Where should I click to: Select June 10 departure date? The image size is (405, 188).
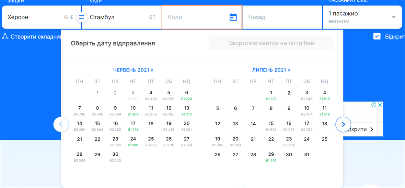click(133, 110)
